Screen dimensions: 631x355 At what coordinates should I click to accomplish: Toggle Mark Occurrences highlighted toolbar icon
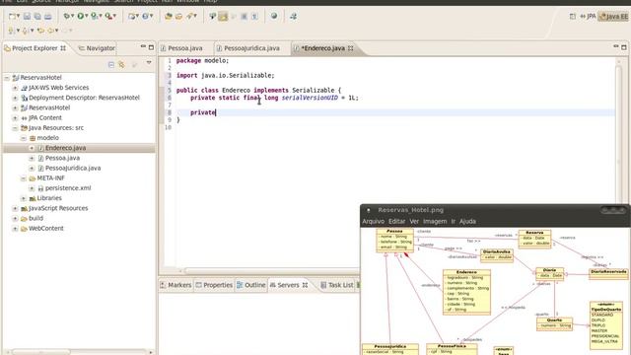click(x=223, y=16)
